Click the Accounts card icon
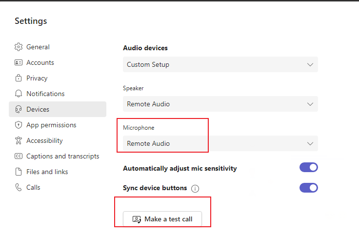Viewport: 359px width, 236px height. tap(19, 62)
